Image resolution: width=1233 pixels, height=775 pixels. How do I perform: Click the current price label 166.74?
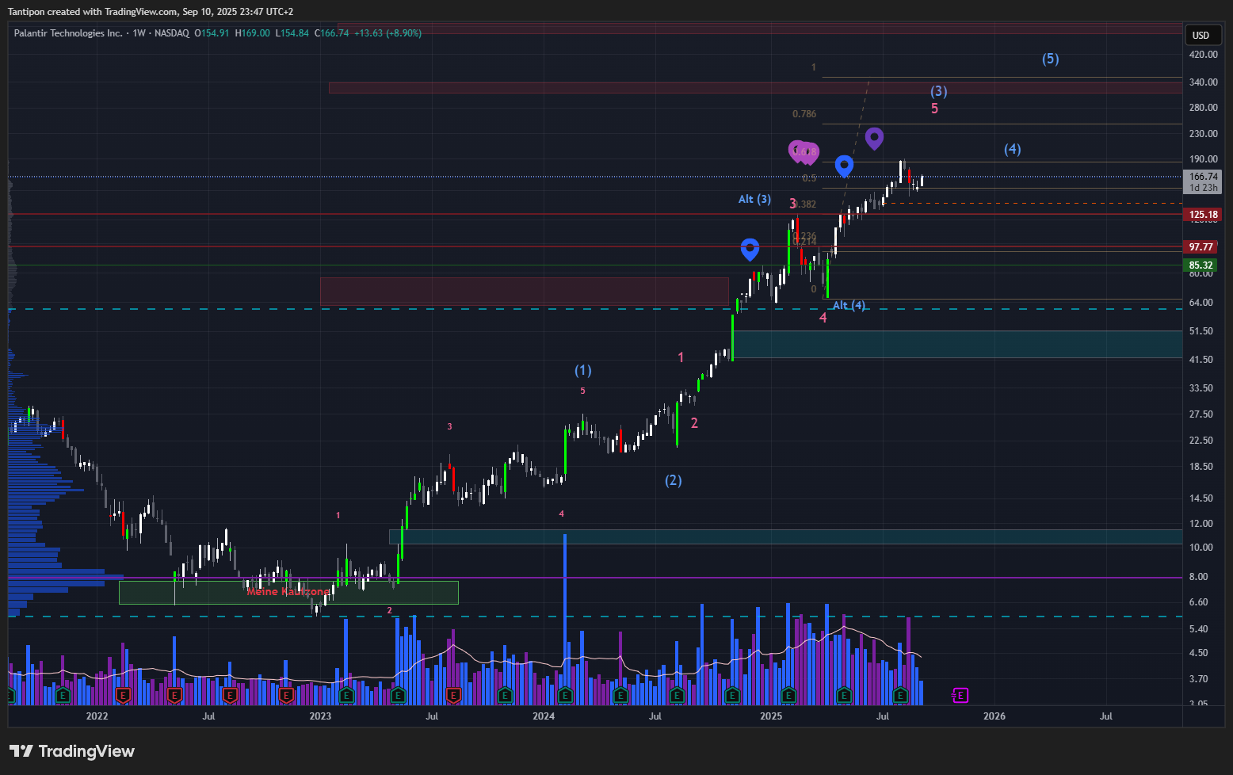(1203, 177)
